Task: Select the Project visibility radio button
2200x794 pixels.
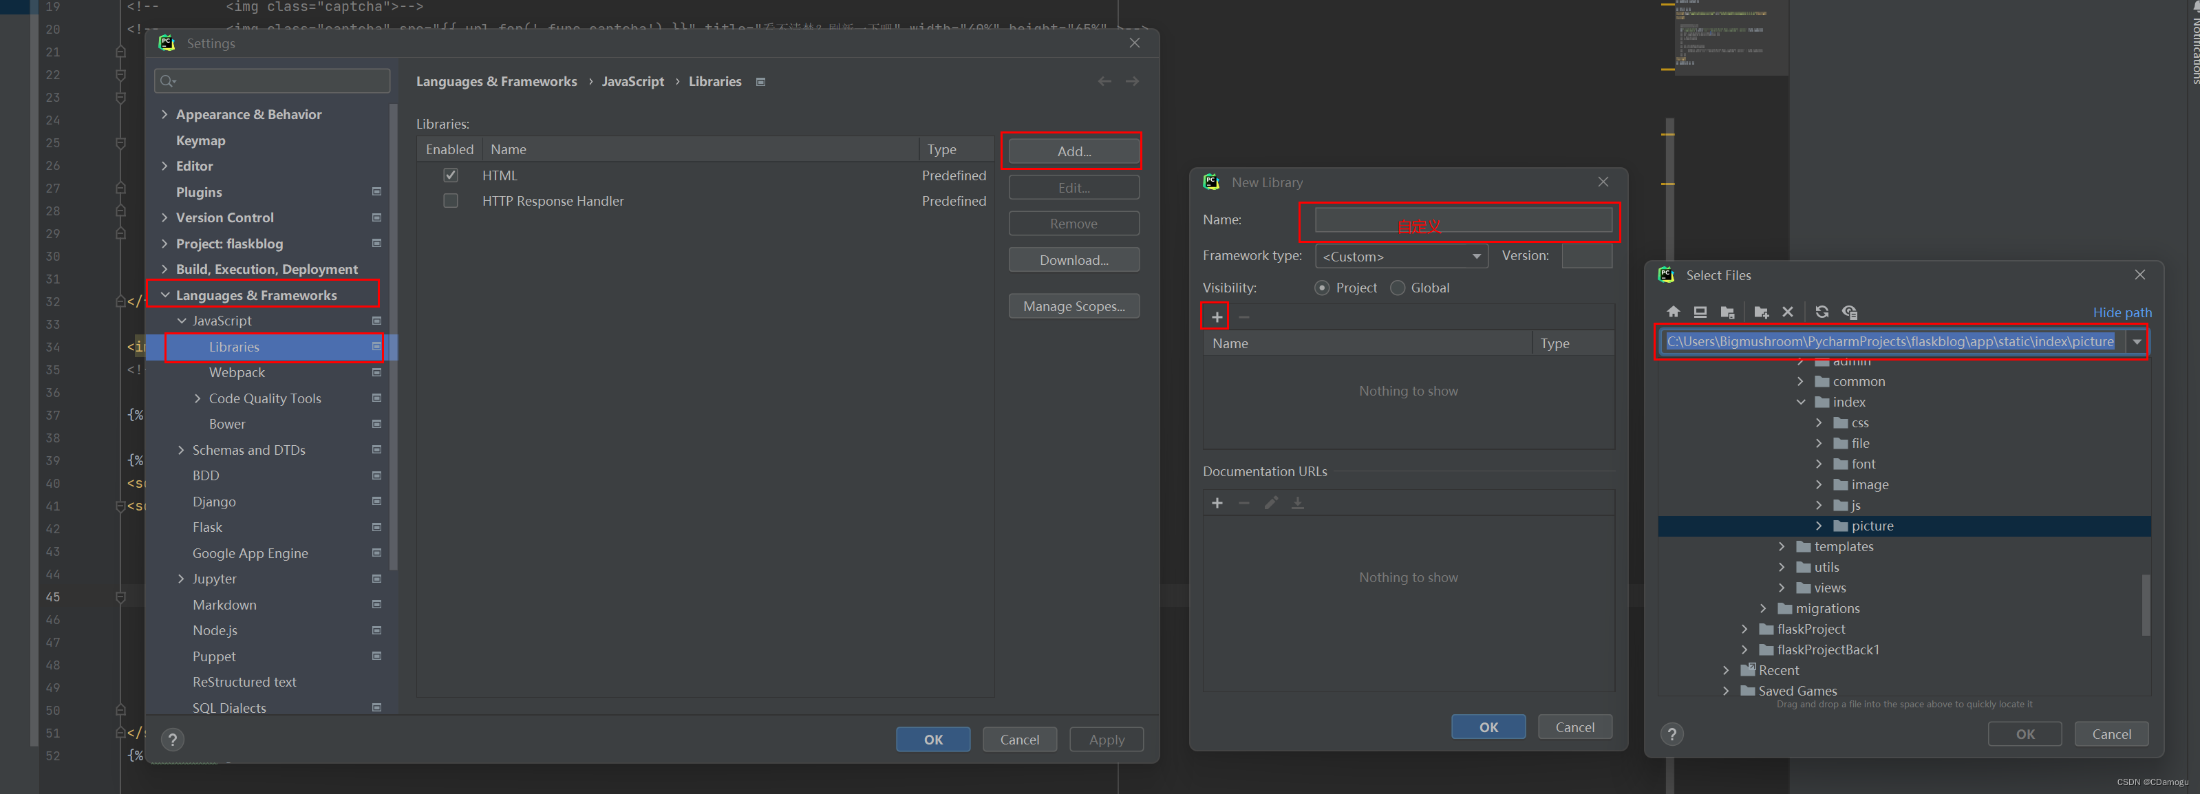Action: point(1322,288)
